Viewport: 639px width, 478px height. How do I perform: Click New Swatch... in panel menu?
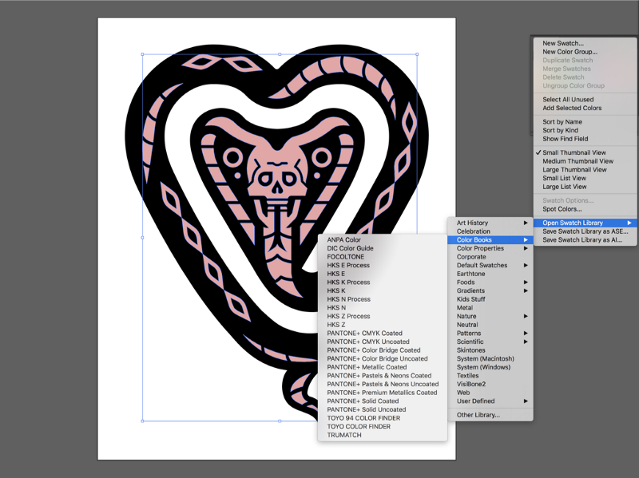pos(562,43)
